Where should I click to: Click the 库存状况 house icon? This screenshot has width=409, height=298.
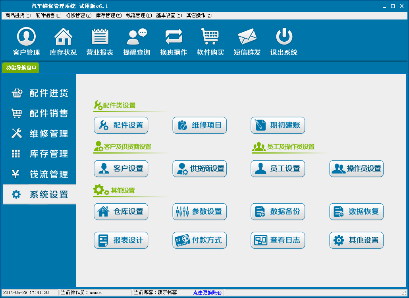63,37
